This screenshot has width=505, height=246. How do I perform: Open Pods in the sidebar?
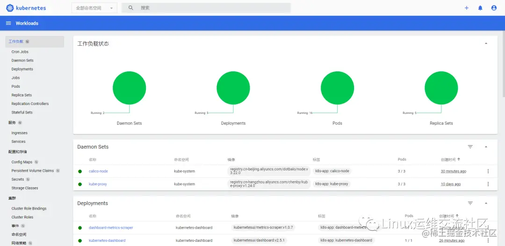point(16,86)
